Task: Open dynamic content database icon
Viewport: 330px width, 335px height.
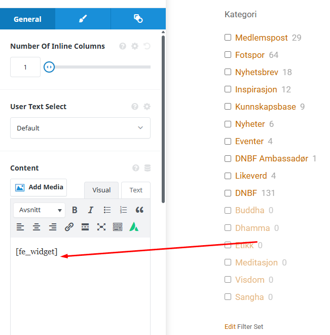Action: [148, 168]
